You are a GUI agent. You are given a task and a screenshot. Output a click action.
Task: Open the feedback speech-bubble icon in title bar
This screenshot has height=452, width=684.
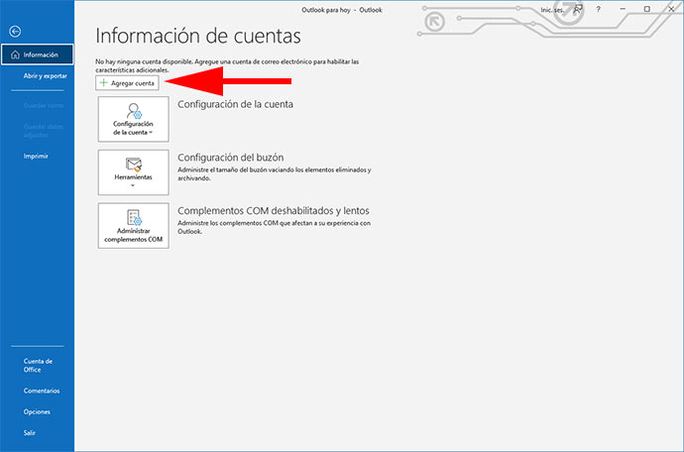[x=578, y=9]
